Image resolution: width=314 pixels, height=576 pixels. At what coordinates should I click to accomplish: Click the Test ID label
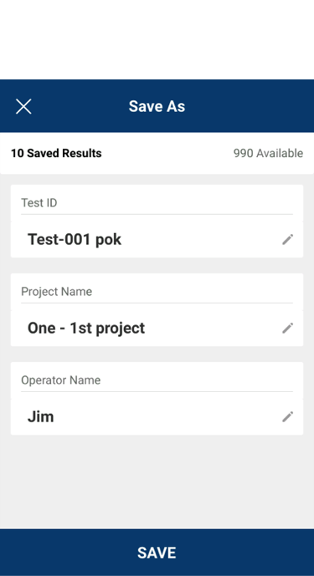(39, 203)
